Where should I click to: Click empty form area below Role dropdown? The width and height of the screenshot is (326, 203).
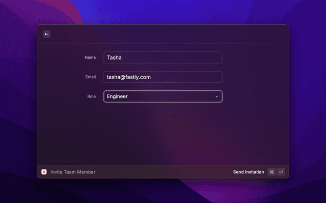click(x=162, y=132)
